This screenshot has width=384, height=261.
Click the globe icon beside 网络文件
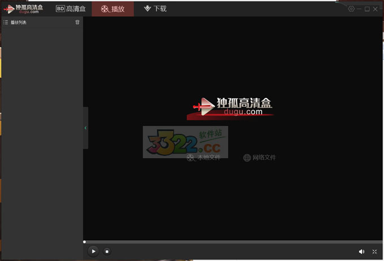pos(247,158)
